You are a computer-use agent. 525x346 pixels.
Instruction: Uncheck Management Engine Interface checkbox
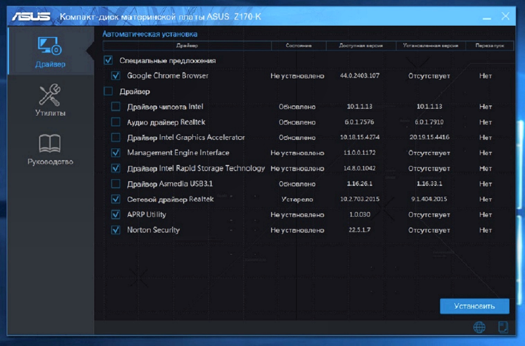coord(116,153)
